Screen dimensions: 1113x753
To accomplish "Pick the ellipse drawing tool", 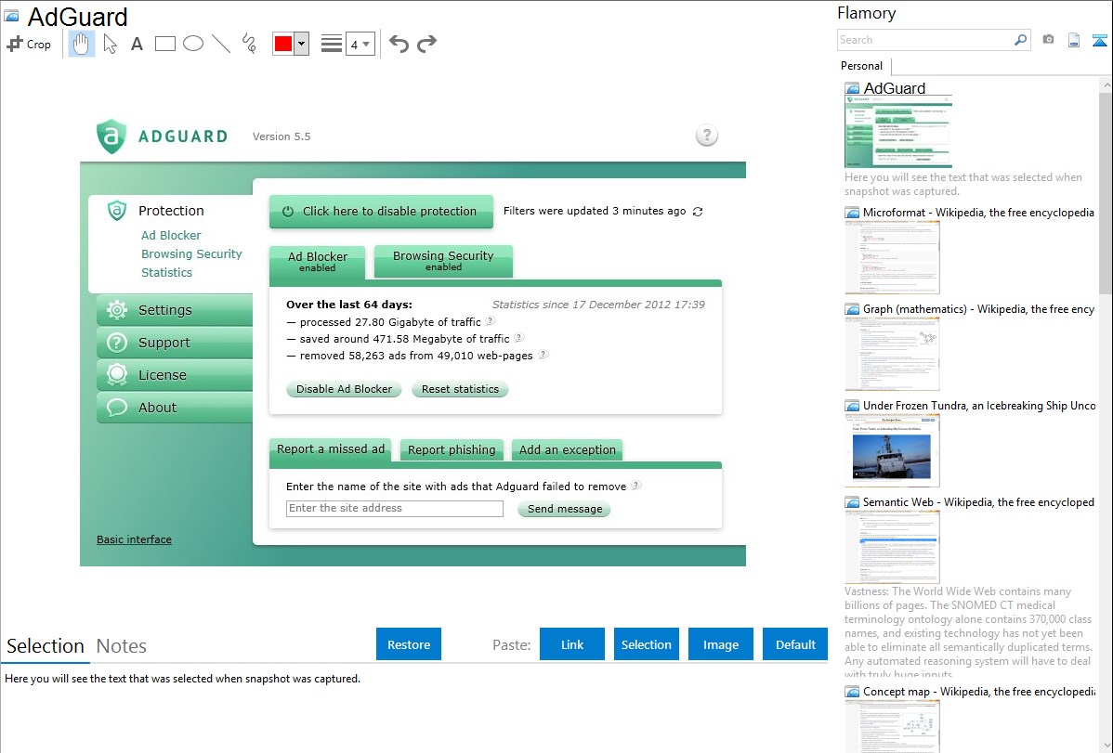I will pos(193,44).
